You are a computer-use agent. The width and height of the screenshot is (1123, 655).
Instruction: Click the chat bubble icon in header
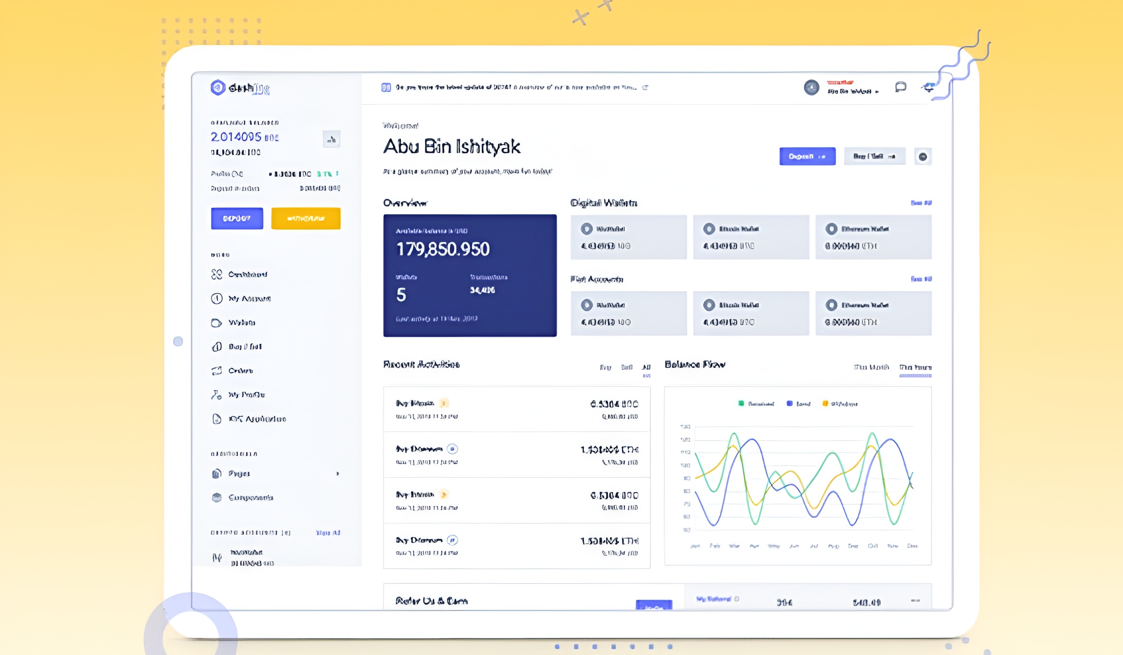click(x=900, y=87)
